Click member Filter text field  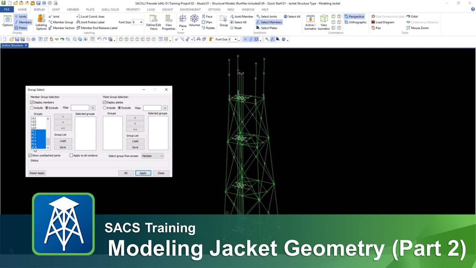80,108
